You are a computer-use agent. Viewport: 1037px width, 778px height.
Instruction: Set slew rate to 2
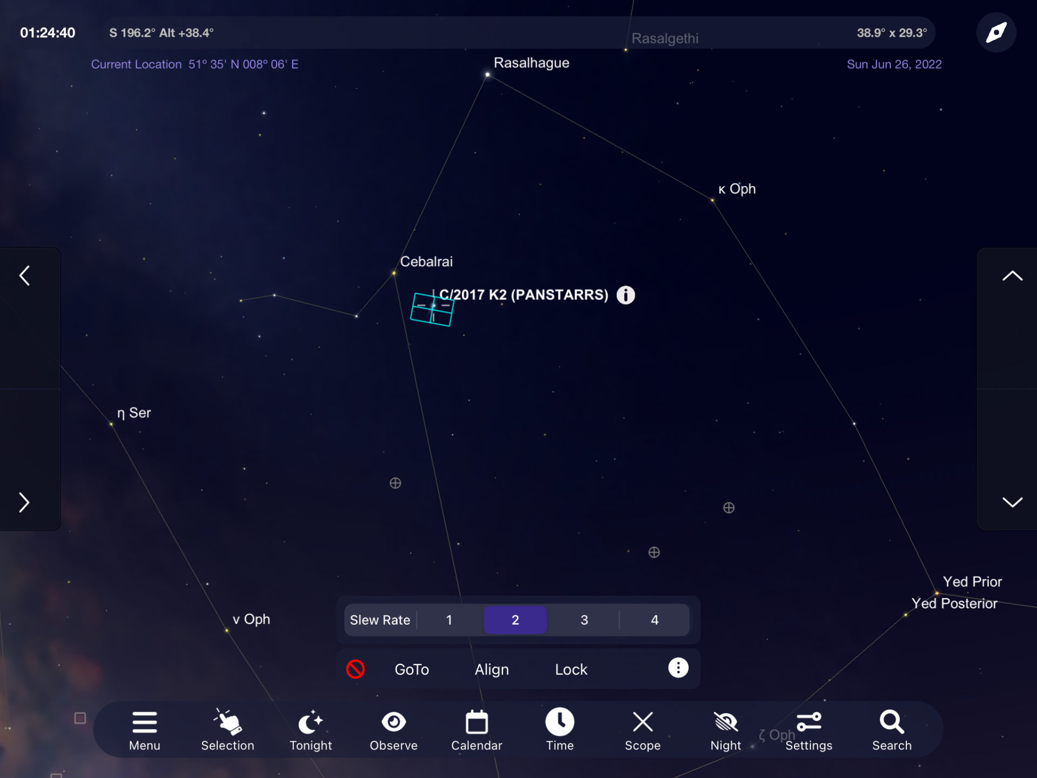pos(515,620)
